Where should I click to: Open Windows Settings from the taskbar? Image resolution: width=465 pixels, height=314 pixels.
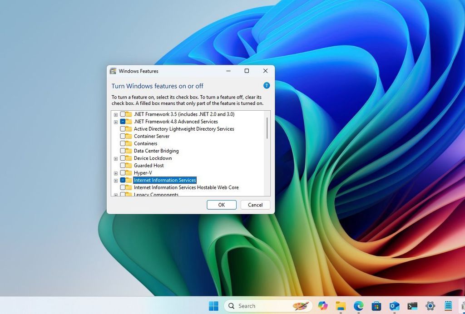[x=430, y=305]
